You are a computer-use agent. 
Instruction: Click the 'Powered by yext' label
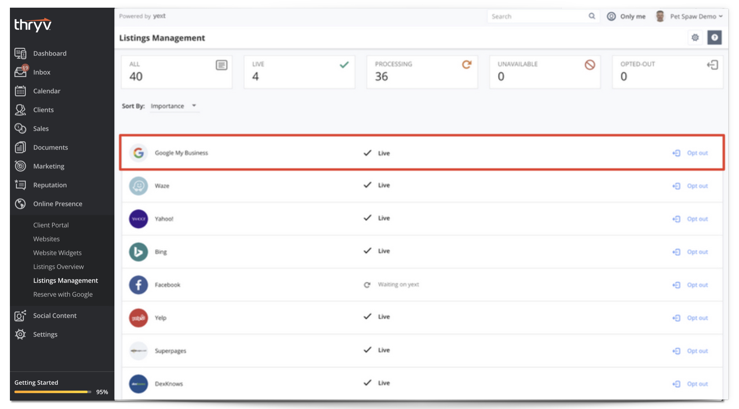tap(142, 16)
